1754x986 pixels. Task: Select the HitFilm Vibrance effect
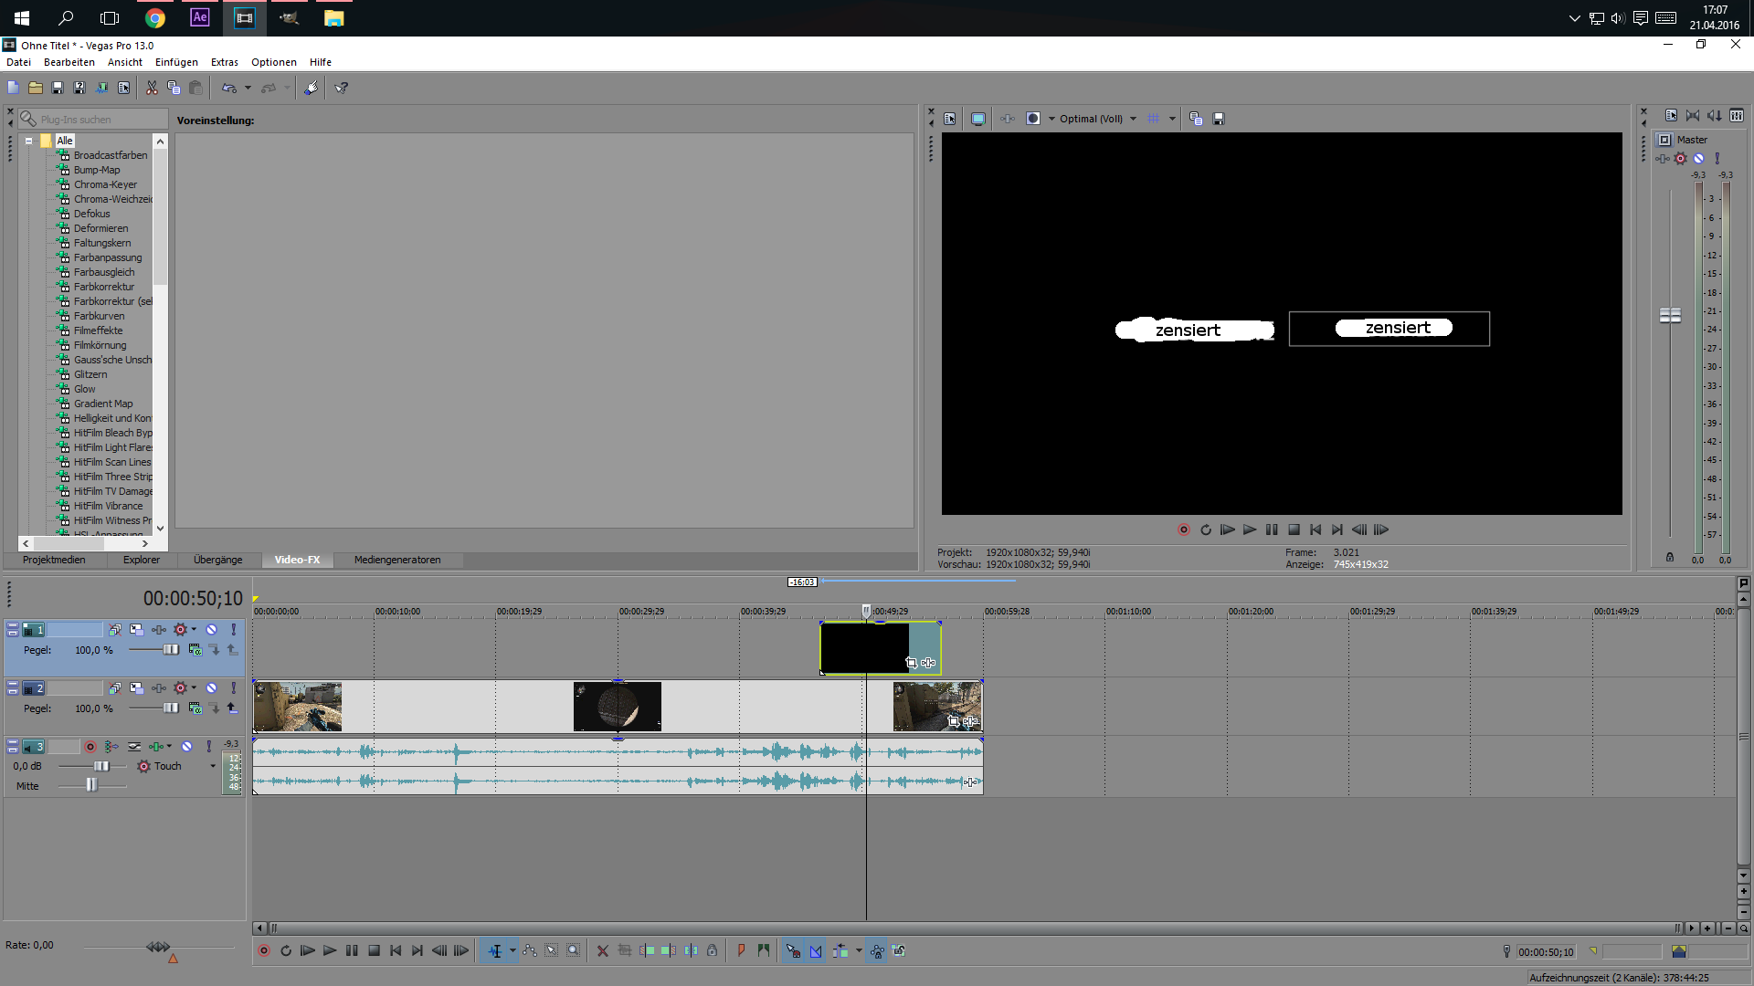tap(108, 506)
